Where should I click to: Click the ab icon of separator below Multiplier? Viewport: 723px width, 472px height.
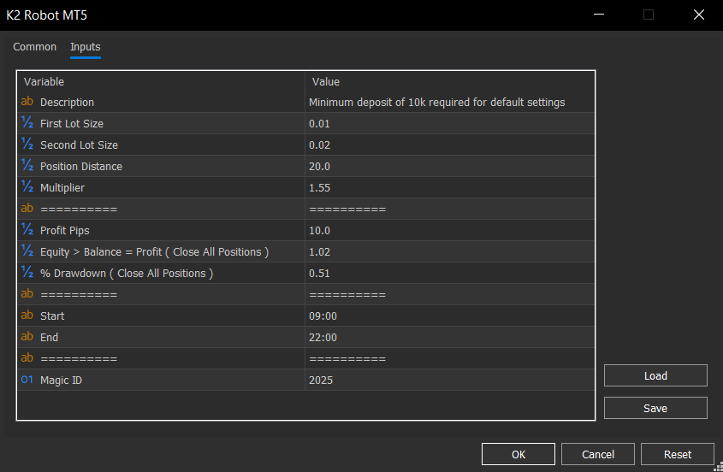pyautogui.click(x=27, y=209)
